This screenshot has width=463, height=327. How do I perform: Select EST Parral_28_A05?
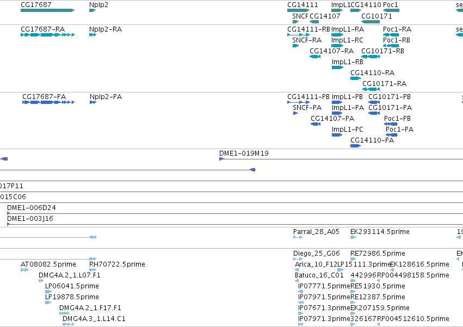tap(298, 237)
